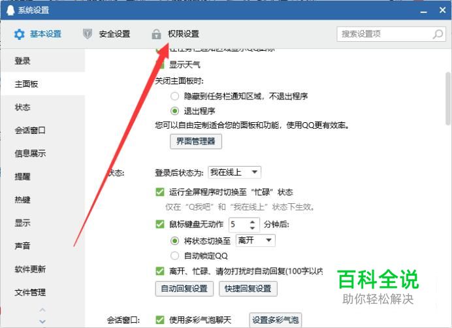
Task: Close the 系统设置 window
Action: click(x=442, y=10)
